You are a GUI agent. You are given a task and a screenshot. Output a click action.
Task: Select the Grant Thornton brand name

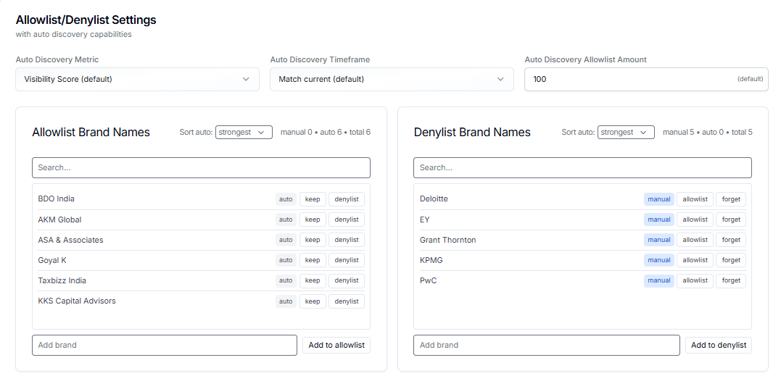coord(447,240)
